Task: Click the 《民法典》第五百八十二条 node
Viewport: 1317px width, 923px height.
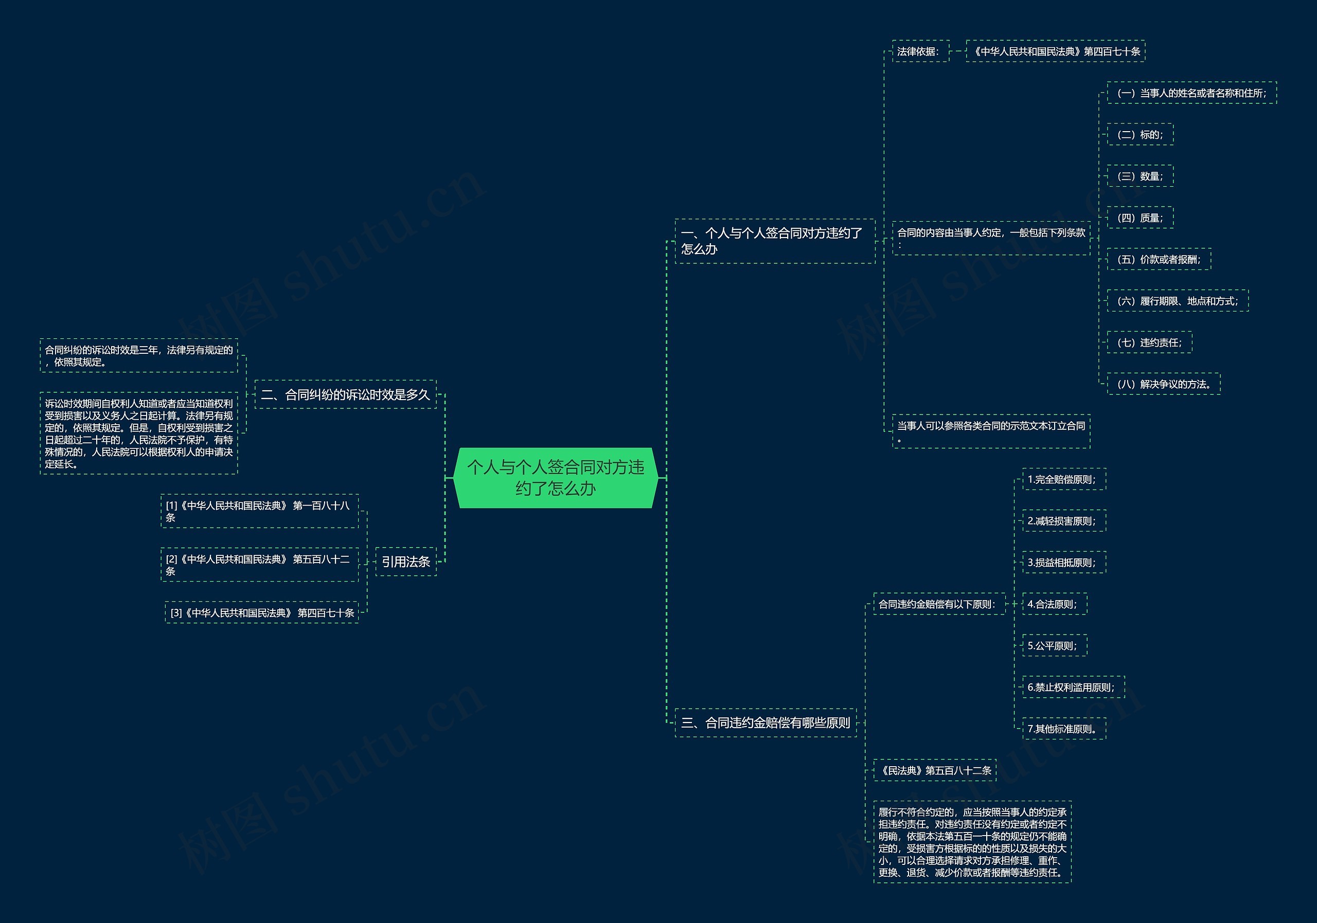Action: [934, 770]
